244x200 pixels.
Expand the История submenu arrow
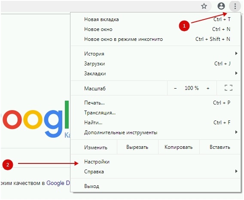[x=236, y=54]
